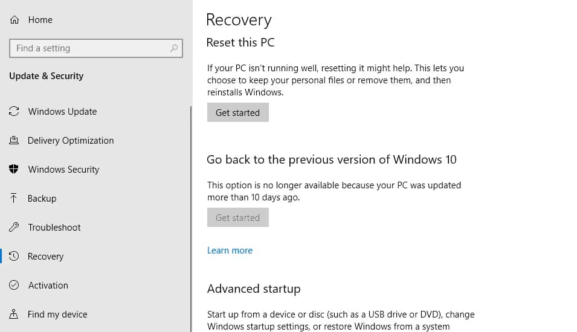Click the sidebar vertical scrollbar

pos(191,217)
